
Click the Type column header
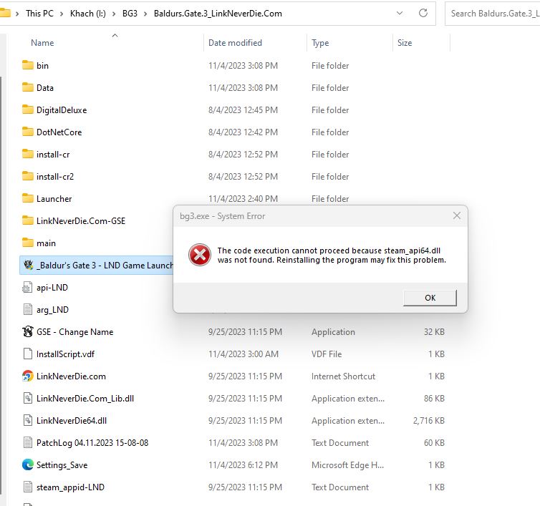point(320,43)
